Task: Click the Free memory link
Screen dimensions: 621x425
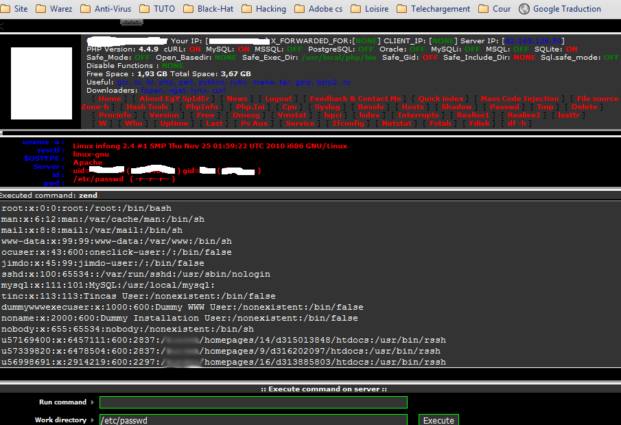Action: coord(206,115)
